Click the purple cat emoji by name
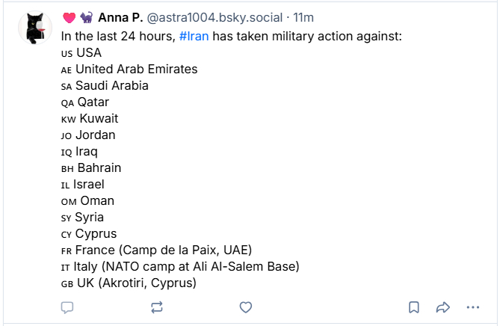This screenshot has width=500, height=326. click(x=86, y=18)
